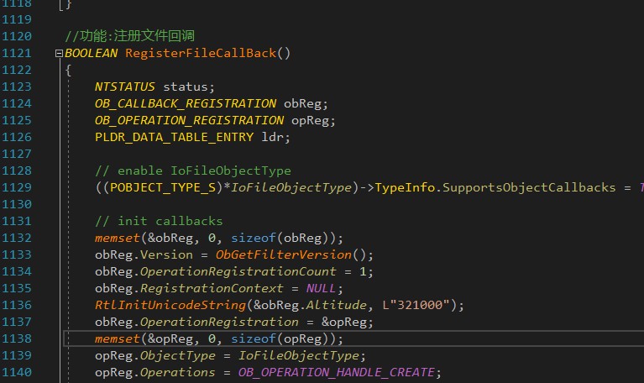This screenshot has width=644, height=383.
Task: Click SupportsObjectCallbacks member
Action: pyautogui.click(x=529, y=188)
